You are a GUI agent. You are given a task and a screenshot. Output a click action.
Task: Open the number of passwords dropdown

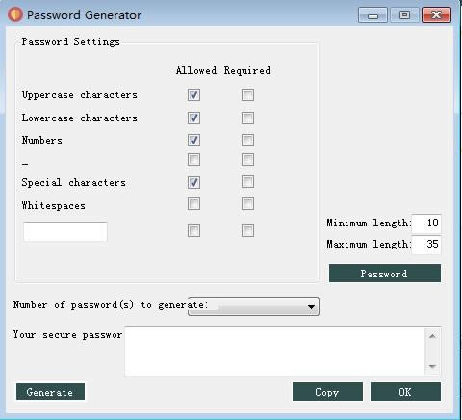coord(253,306)
